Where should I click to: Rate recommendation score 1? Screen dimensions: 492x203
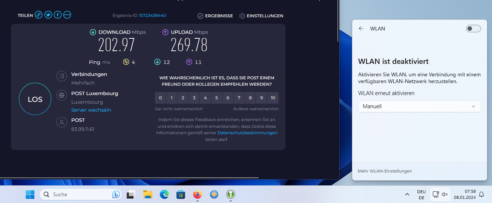click(x=172, y=98)
